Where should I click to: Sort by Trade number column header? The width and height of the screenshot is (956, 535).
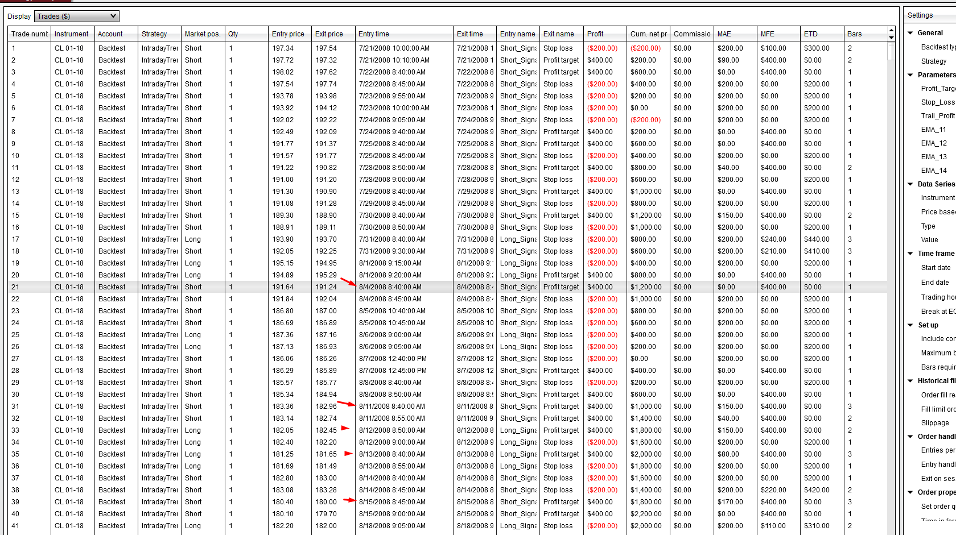coord(30,34)
